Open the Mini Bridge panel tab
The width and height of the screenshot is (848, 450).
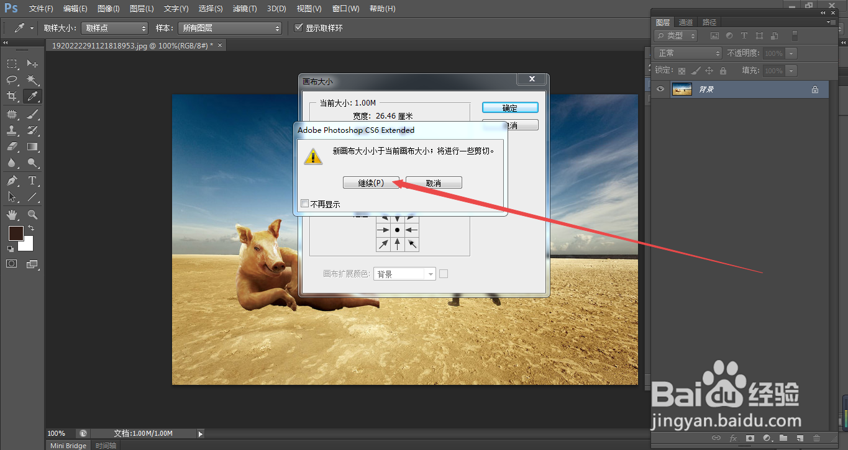point(68,445)
